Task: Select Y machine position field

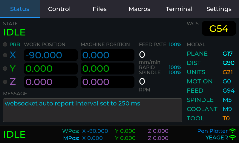Action: tap(108, 69)
